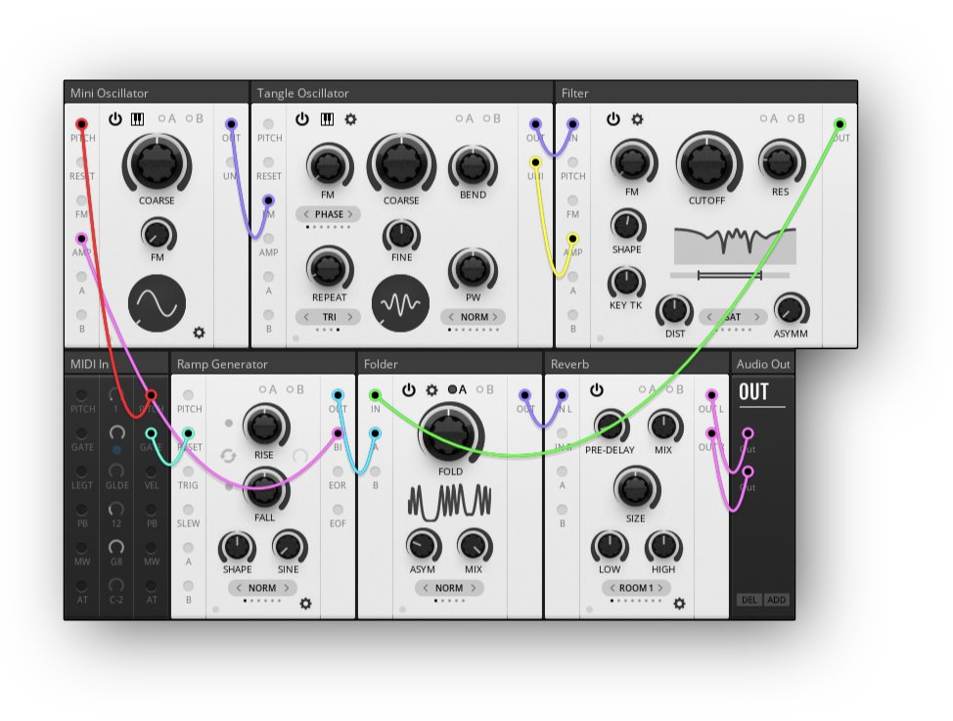Click Reverb SIZE knob
953x721 pixels.
pos(635,489)
